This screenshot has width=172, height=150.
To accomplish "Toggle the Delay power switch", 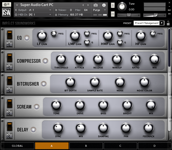I will (x=10, y=127).
